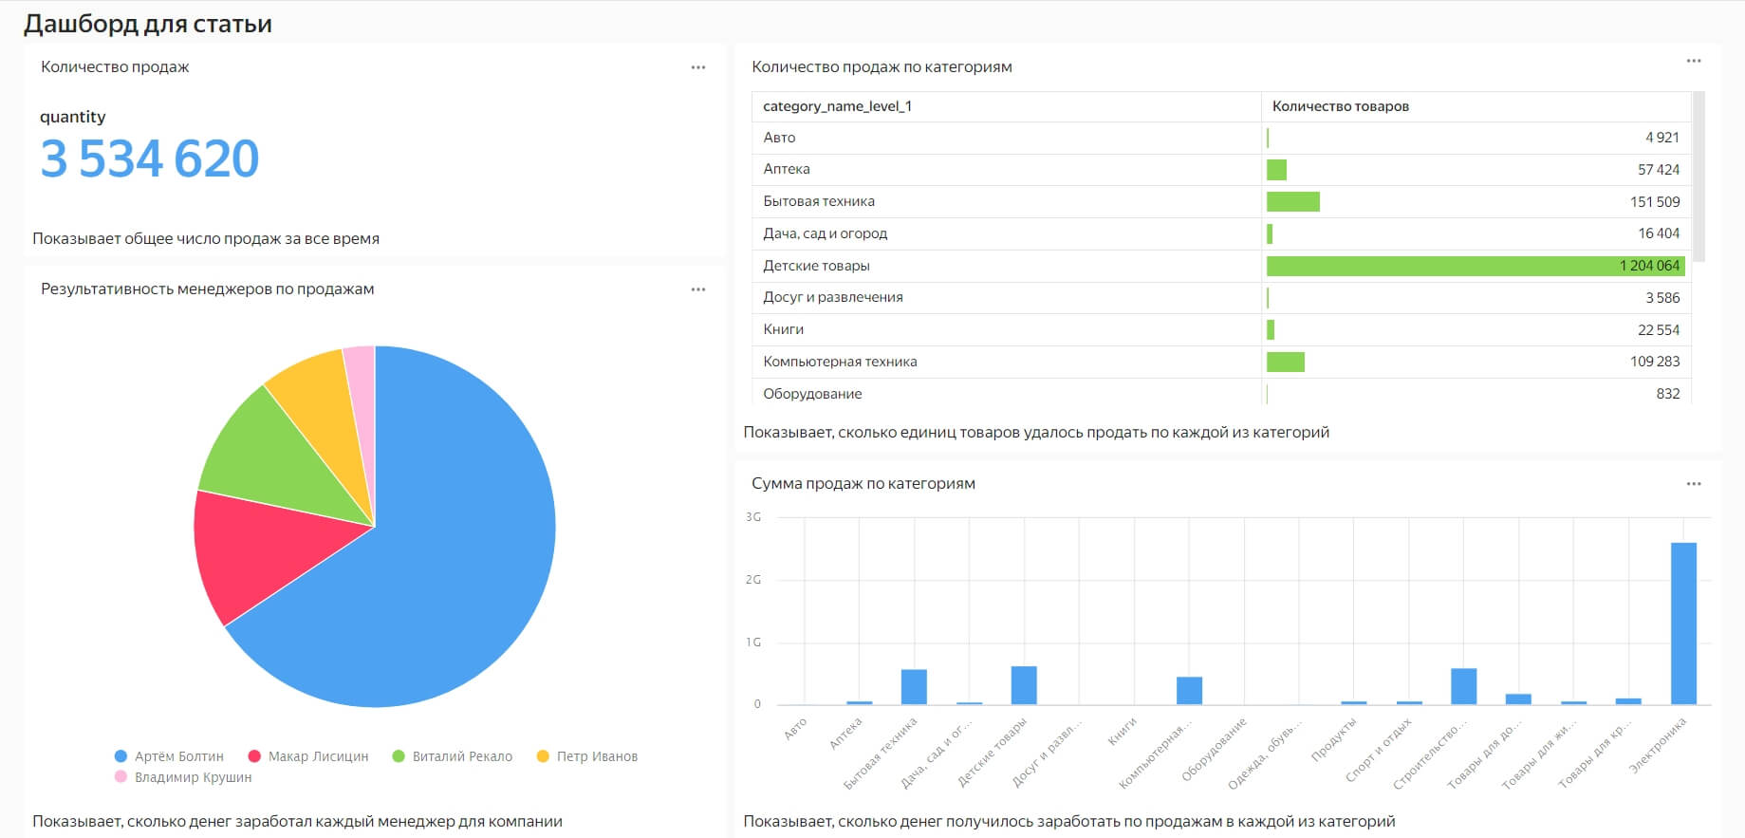1745x838 pixels.
Task: Hide Виталий Рекало in pie legend
Action: click(452, 756)
